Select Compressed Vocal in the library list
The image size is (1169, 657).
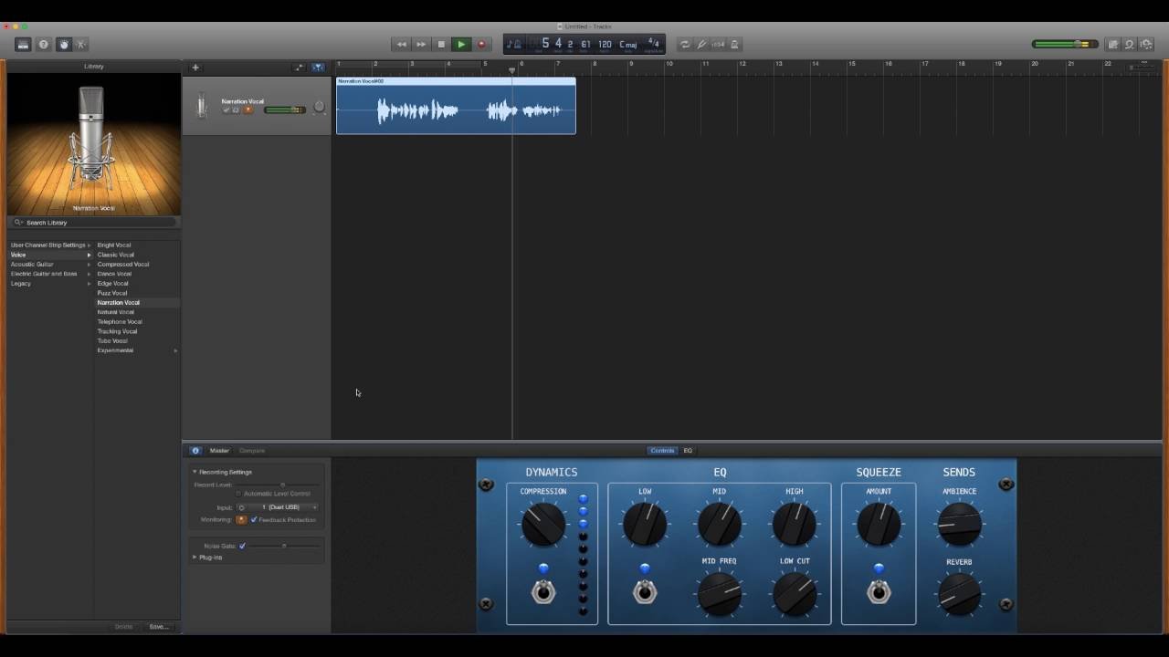click(x=123, y=264)
